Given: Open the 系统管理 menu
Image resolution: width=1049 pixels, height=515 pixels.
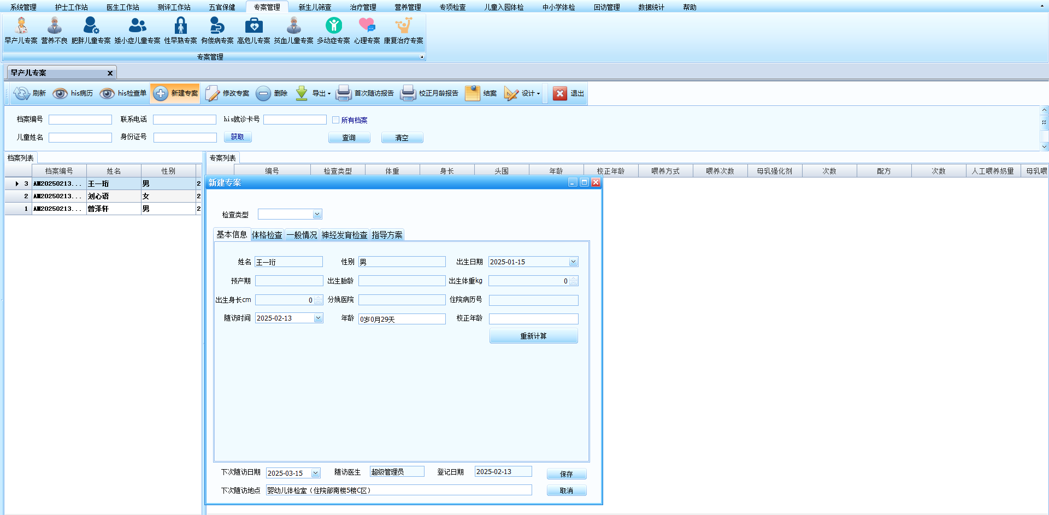Looking at the screenshot, I should click(23, 7).
